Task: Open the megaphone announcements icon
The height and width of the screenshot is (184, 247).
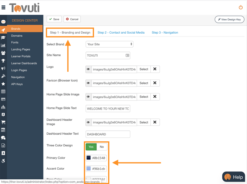Action: 3,68
